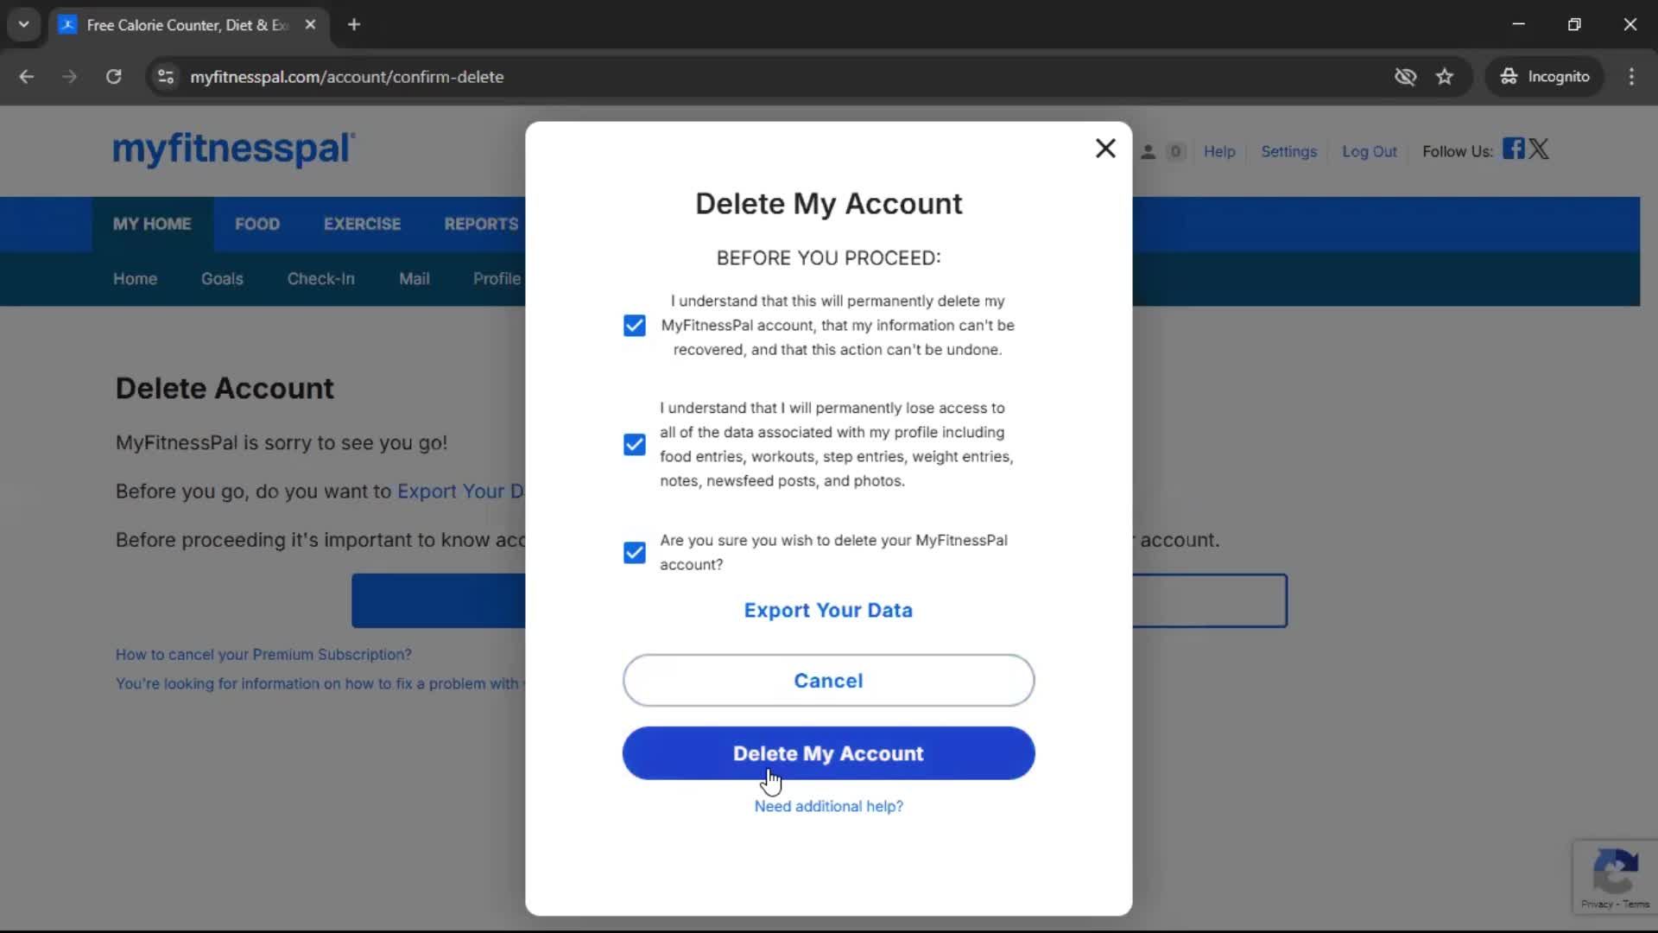The height and width of the screenshot is (933, 1658).
Task: Close the Delete My Account dialog
Action: (x=1105, y=149)
